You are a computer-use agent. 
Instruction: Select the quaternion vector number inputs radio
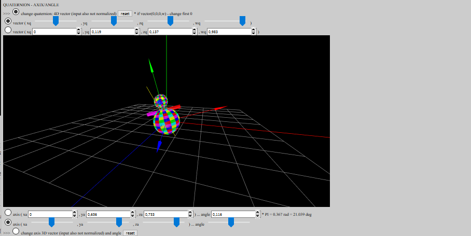pos(8,30)
